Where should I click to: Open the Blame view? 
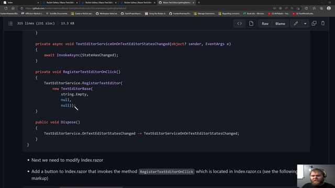click(x=280, y=23)
